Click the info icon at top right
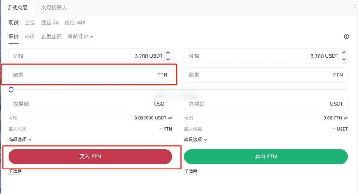Image resolution: width=358 pixels, height=194 pixels. [x=346, y=37]
